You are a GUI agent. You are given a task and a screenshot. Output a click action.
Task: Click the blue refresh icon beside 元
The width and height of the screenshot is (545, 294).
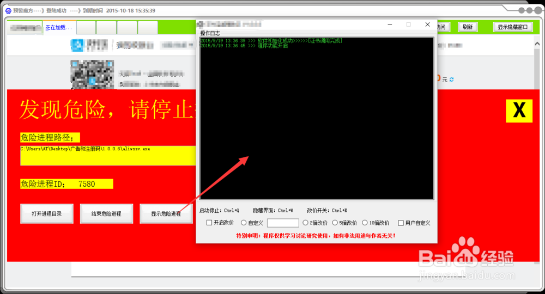(x=451, y=79)
